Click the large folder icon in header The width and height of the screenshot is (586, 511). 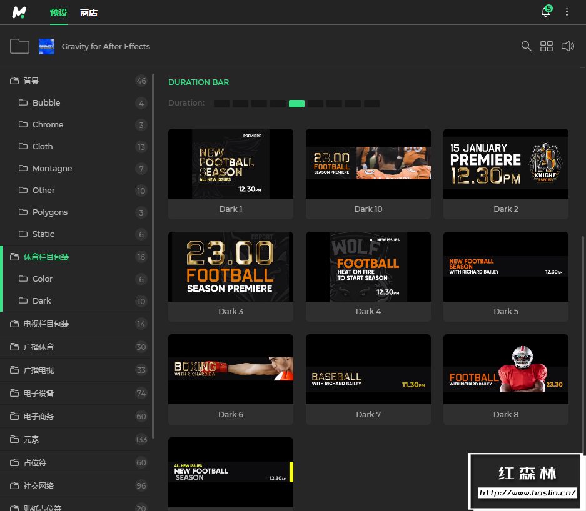pyautogui.click(x=19, y=46)
